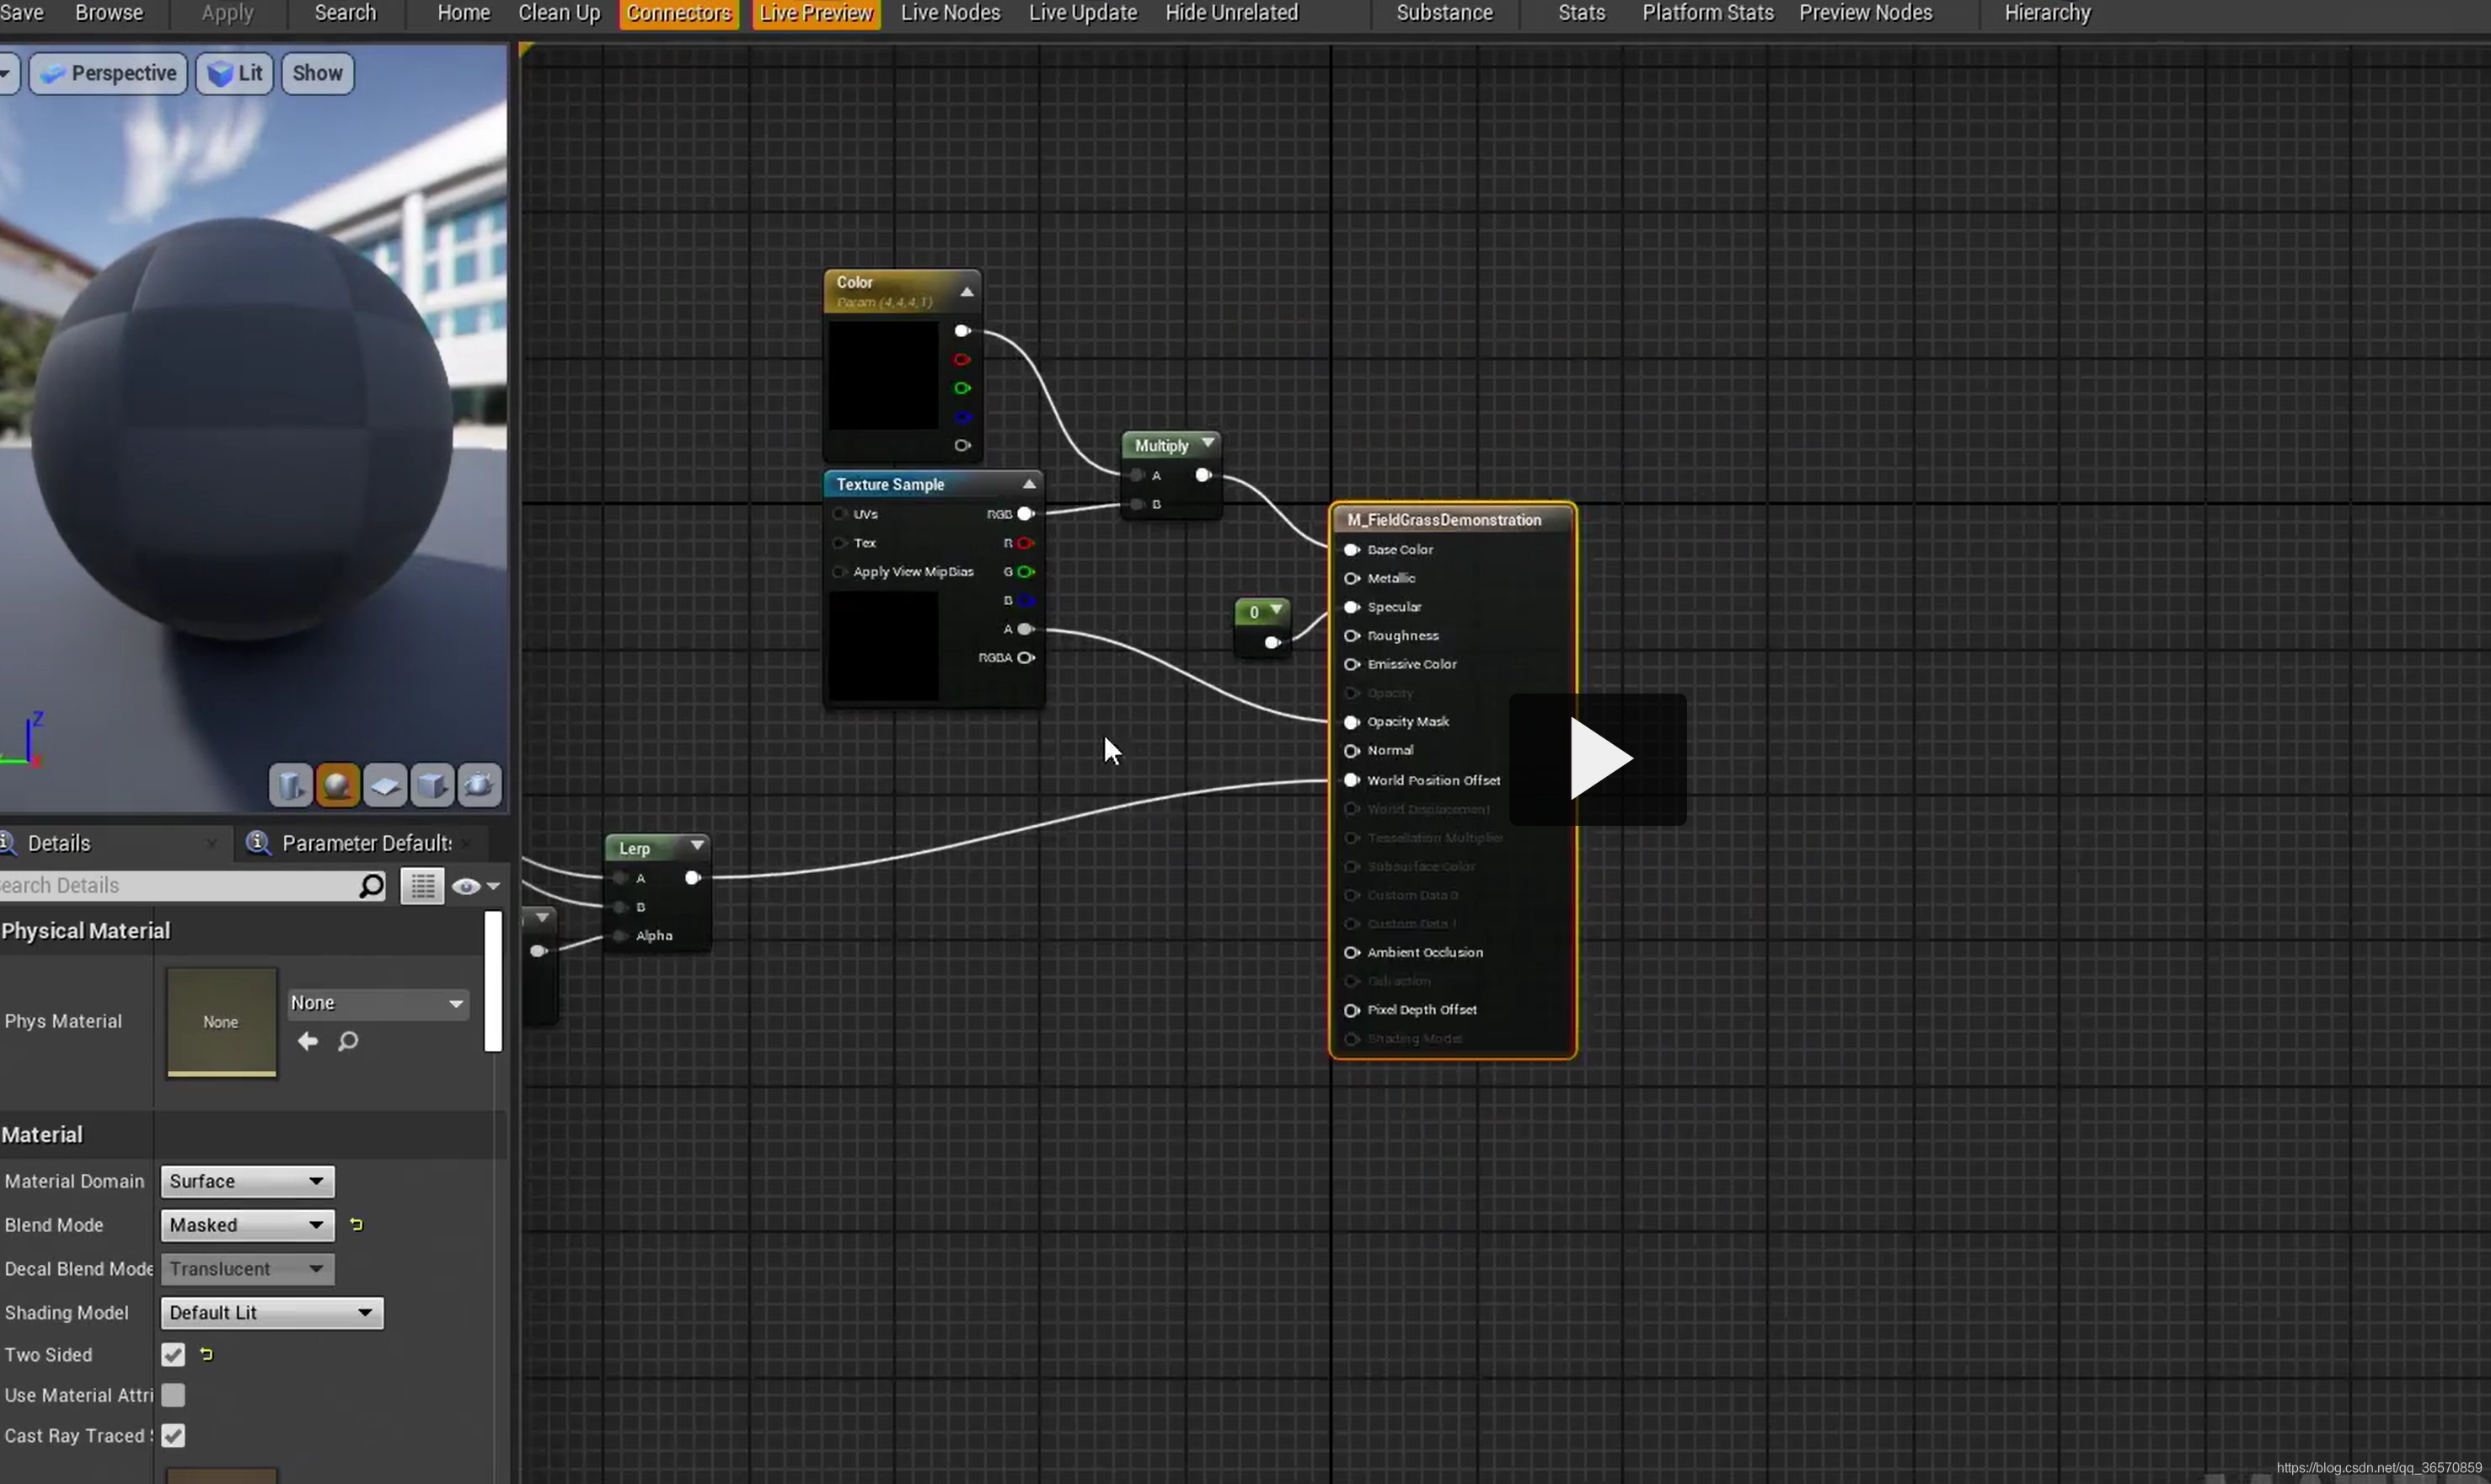Screen dimensions: 2491x1484
Task: Enable Use Material Attributes checkbox
Action: pyautogui.click(x=173, y=1395)
